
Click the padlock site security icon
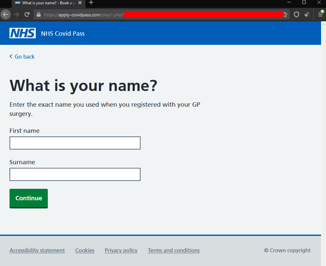(39, 15)
